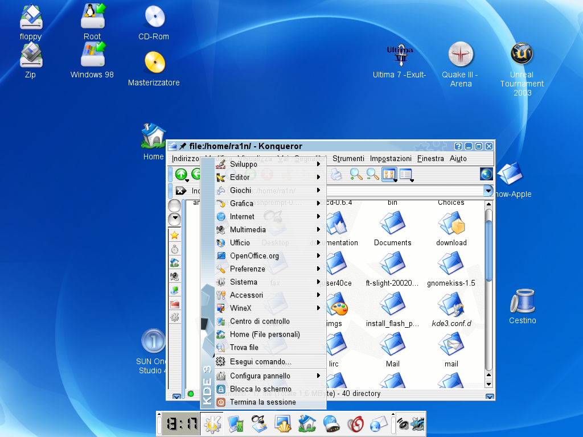This screenshot has height=437, width=583.
Task: Select Esegui comando... entry
Action: [270, 361]
